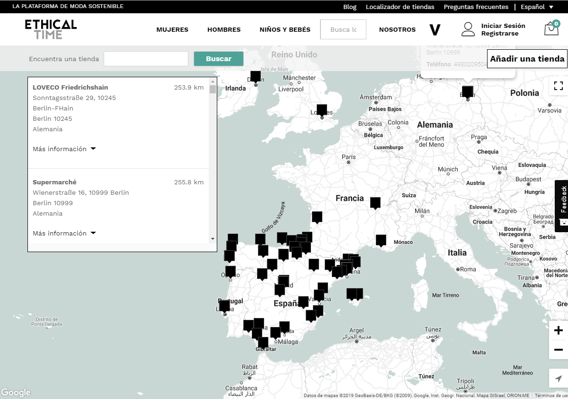The height and width of the screenshot is (399, 568).
Task: Open the Preguntas frecuentes link
Action: click(476, 7)
